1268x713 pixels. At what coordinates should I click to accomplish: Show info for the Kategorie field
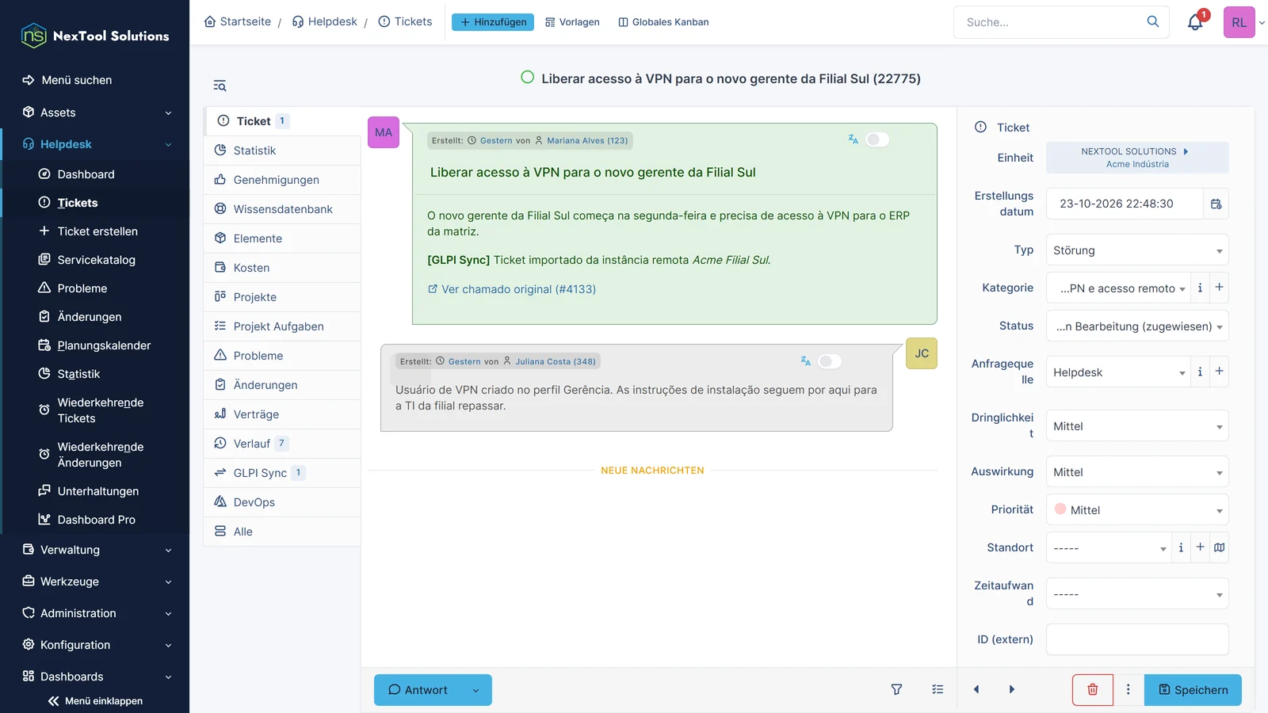pos(1200,288)
